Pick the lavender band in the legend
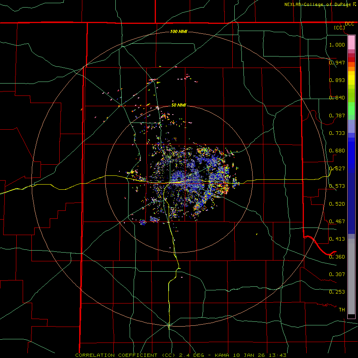This screenshot has height=358, width=358. [x=351, y=126]
